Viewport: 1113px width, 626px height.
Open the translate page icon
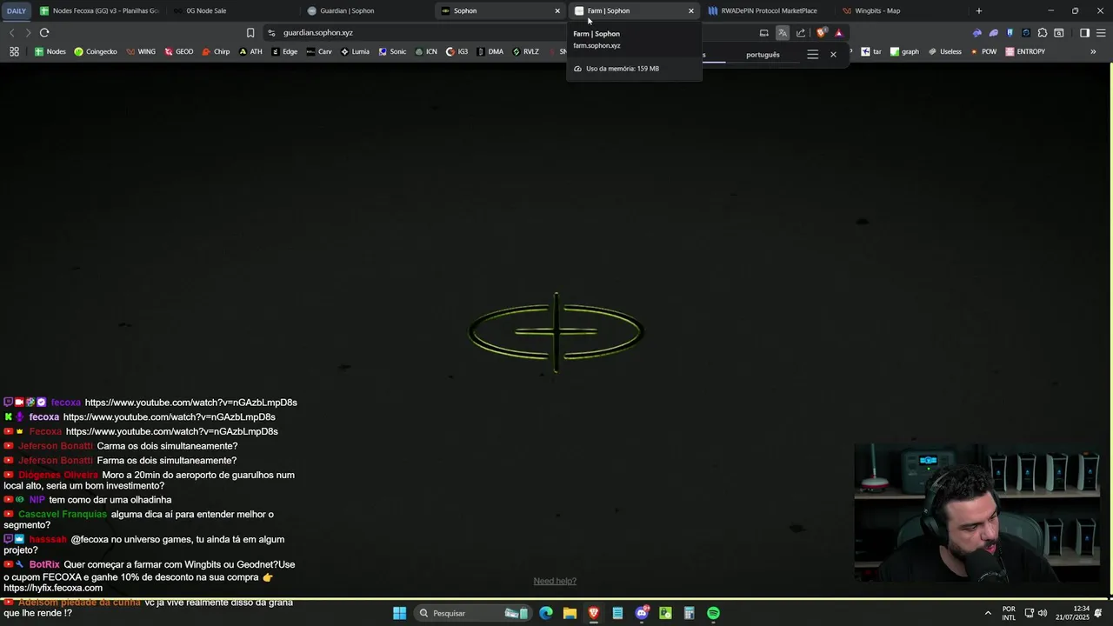pos(783,33)
